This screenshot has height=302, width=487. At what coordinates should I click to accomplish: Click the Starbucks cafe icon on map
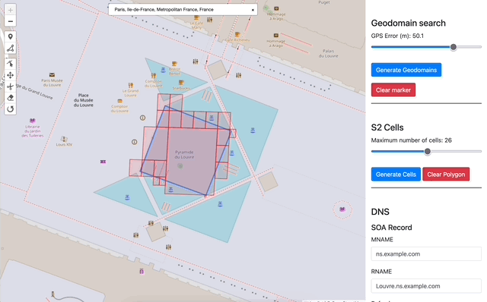coord(181,83)
